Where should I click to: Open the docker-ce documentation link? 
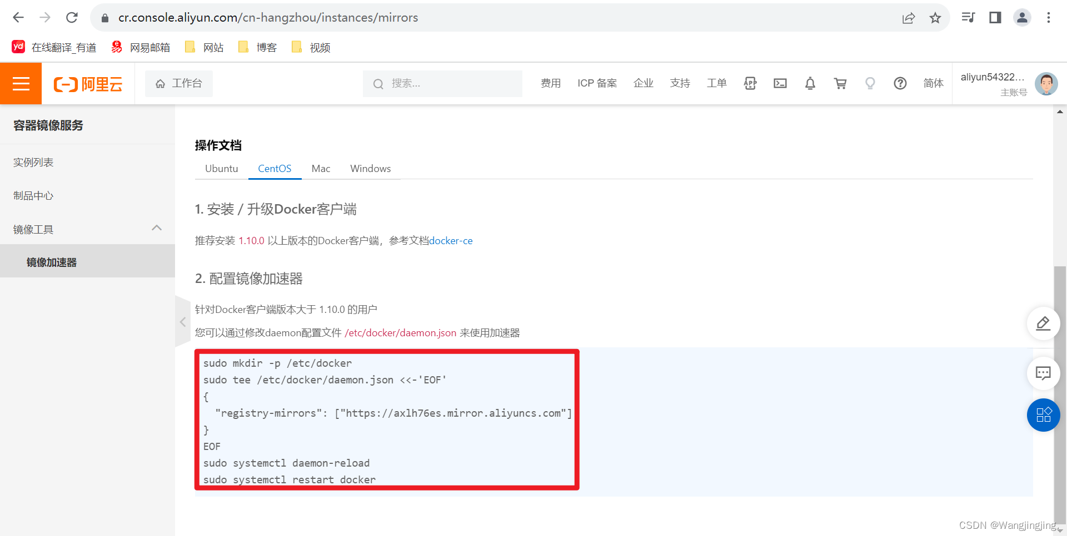pyautogui.click(x=451, y=241)
